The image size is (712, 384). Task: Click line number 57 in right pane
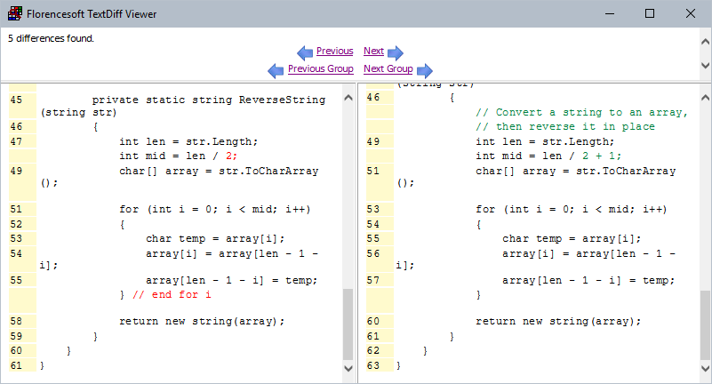tap(372, 280)
